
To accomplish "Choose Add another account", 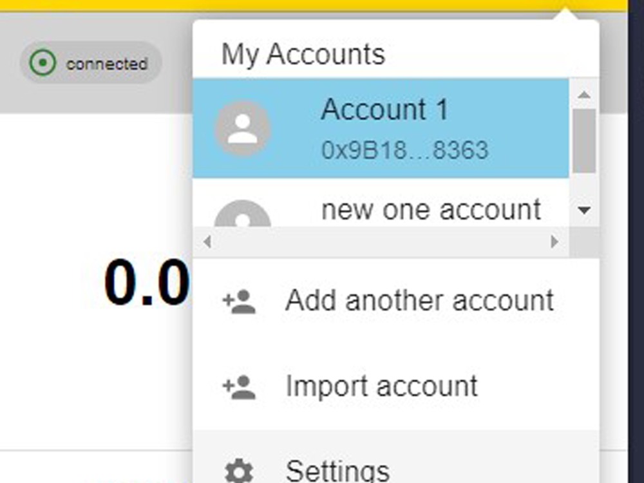I will pyautogui.click(x=396, y=301).
